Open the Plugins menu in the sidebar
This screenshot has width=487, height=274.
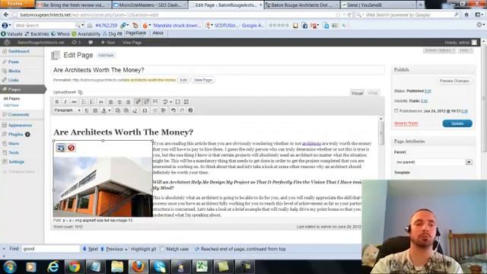click(15, 135)
